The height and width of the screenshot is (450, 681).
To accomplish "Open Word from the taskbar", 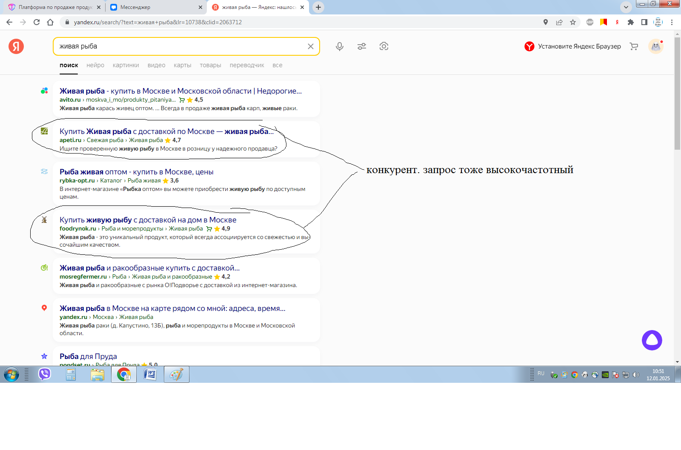I will 150,374.
